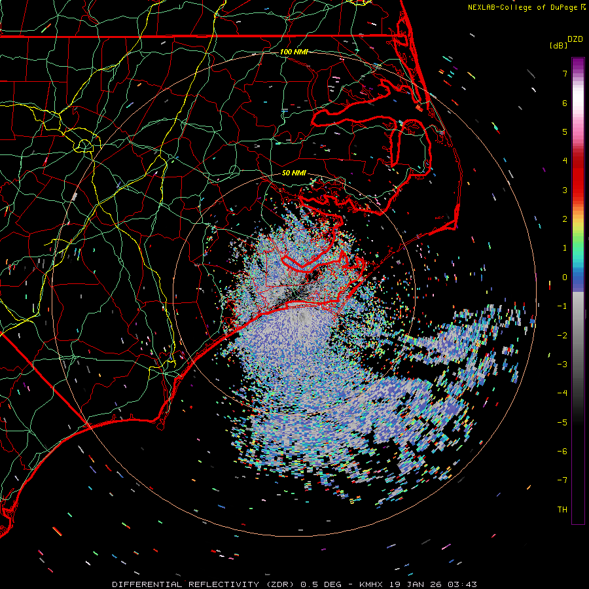
Task: Click the 0.5 DEG tilt text
Action: (x=321, y=584)
